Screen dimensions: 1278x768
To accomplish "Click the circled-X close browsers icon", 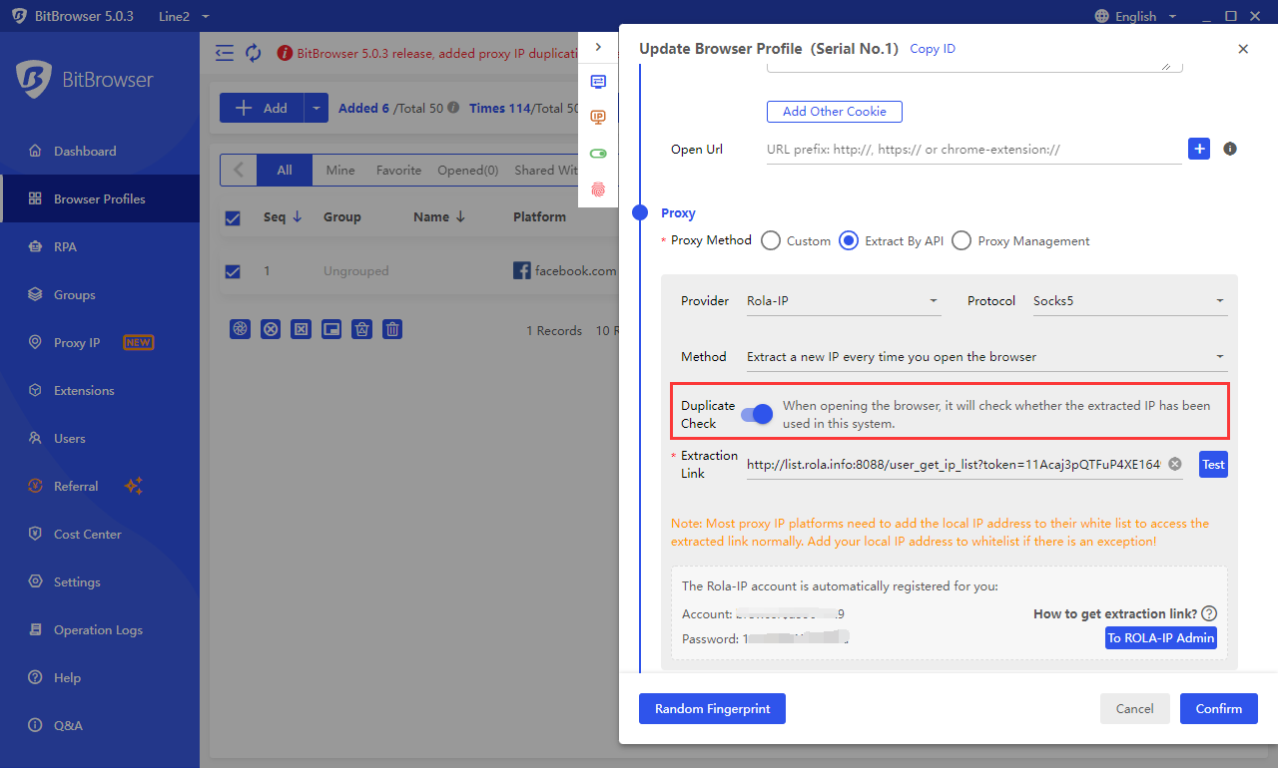I will tap(271, 329).
